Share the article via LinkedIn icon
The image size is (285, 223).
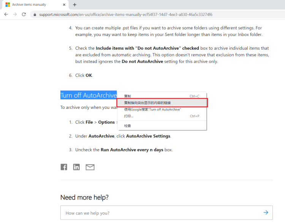(x=76, y=167)
